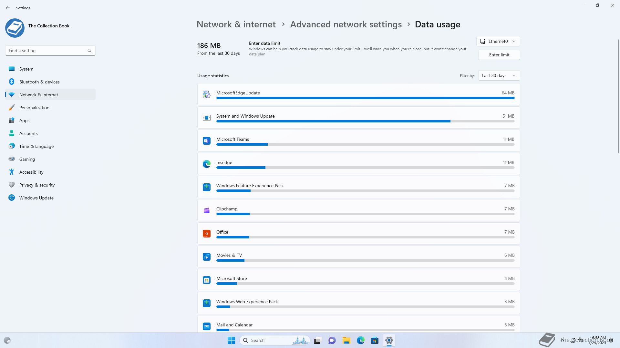Open Chat app from the taskbar
The height and width of the screenshot is (348, 620).
tap(332, 340)
